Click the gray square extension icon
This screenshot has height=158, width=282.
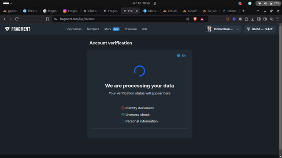pos(240,19)
